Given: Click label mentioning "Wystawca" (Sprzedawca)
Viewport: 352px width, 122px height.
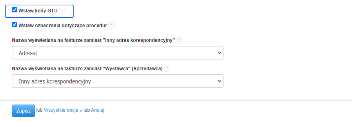Looking at the screenshot, I should point(87,69).
